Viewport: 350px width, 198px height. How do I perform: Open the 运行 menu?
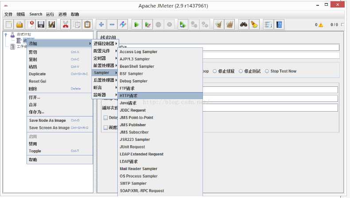[x=50, y=14]
